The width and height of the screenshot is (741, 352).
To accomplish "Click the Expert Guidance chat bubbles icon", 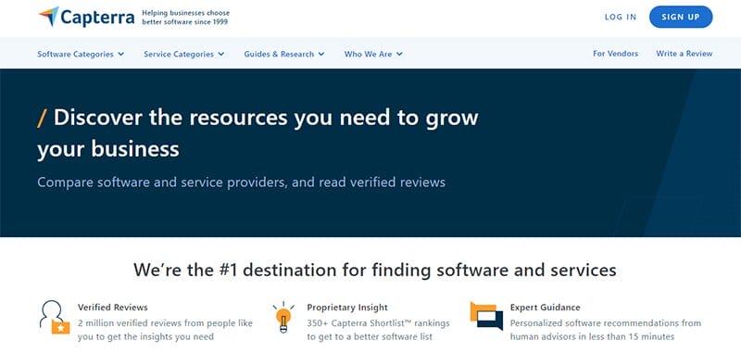I will click(x=486, y=316).
